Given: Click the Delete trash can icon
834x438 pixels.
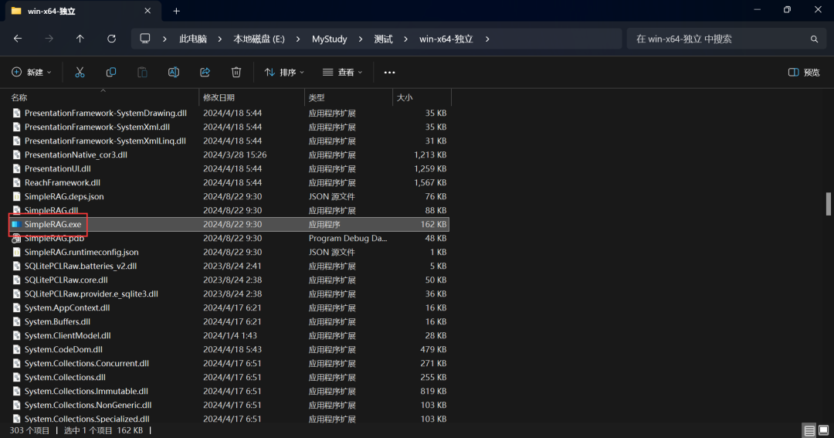Looking at the screenshot, I should tap(236, 72).
